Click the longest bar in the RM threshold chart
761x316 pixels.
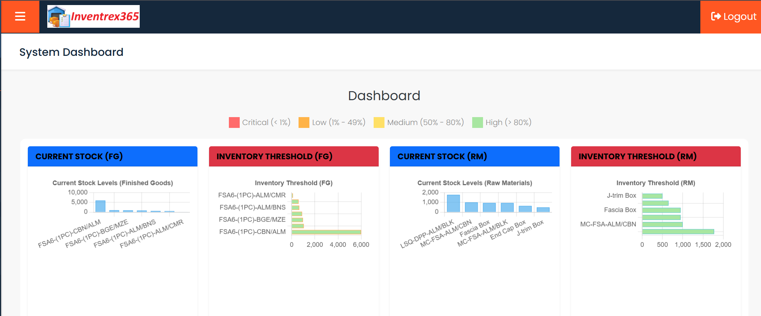[678, 231]
